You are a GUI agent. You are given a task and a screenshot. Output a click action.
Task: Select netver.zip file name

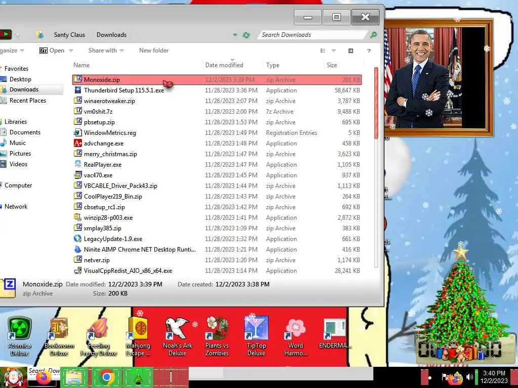click(97, 260)
